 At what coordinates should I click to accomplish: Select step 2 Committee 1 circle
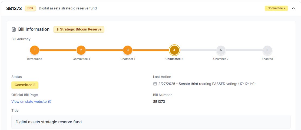tap(81, 50)
